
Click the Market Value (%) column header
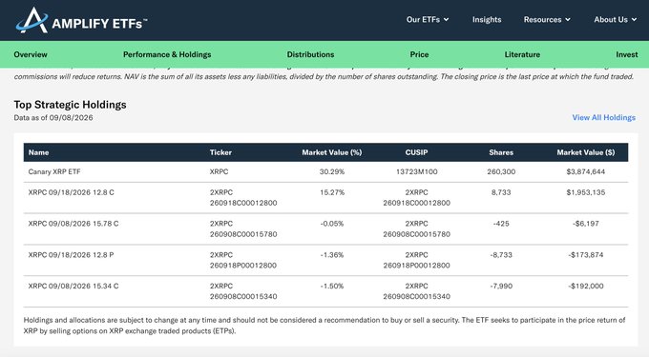tap(331, 152)
